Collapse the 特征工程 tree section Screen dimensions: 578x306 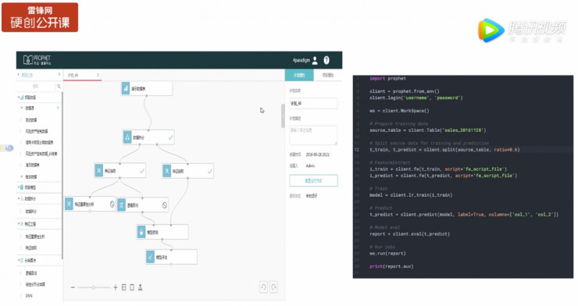click(19, 223)
